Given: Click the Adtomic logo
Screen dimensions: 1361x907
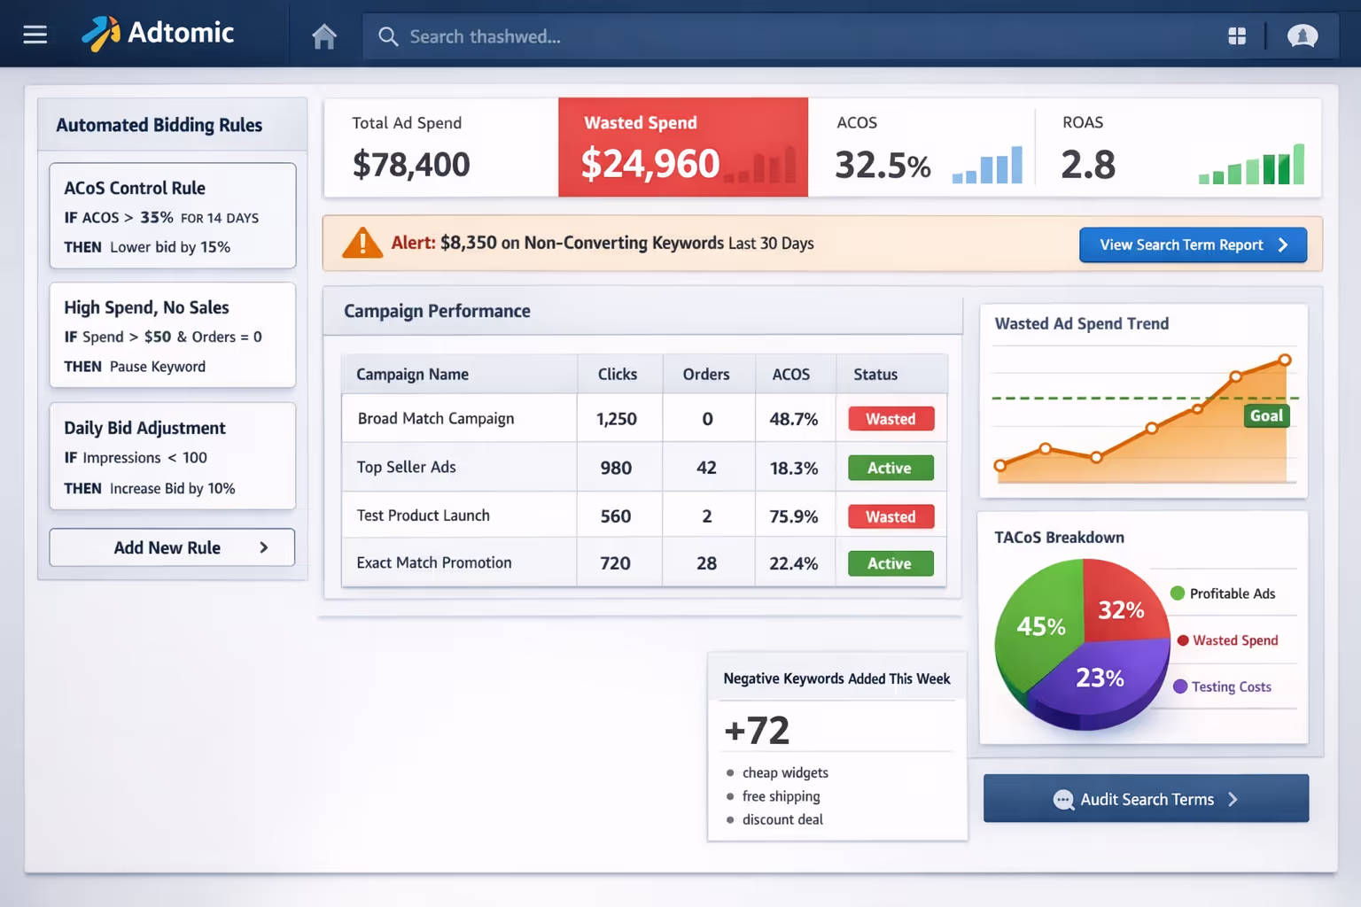Looking at the screenshot, I should coord(158,34).
